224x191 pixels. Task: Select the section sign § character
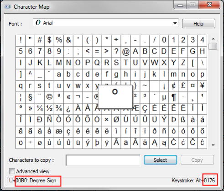click(x=30, y=97)
